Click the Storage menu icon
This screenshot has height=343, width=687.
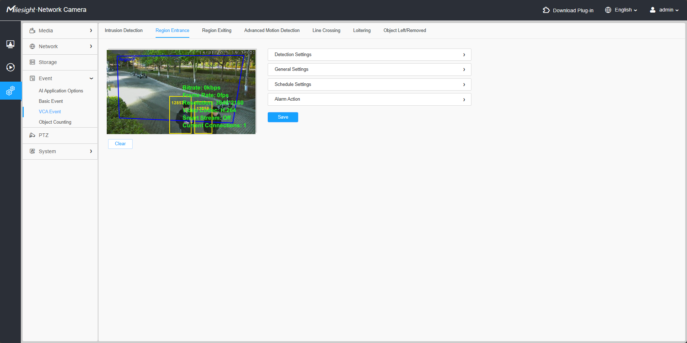32,62
